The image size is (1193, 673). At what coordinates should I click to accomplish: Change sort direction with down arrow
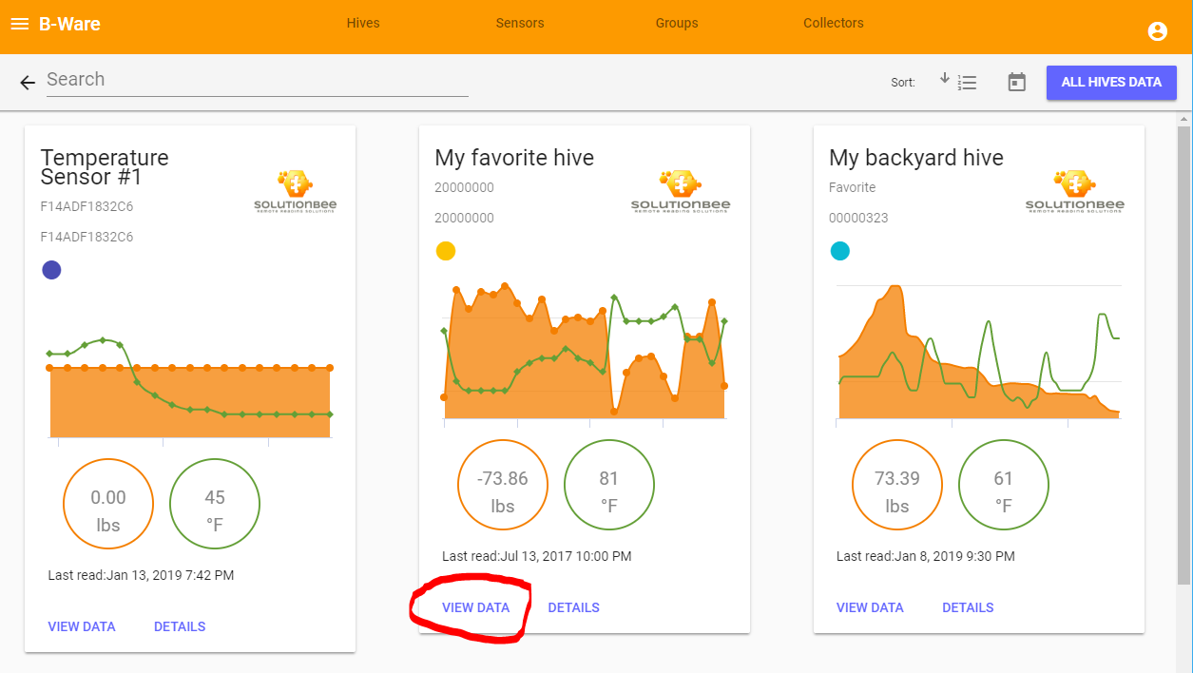point(945,78)
